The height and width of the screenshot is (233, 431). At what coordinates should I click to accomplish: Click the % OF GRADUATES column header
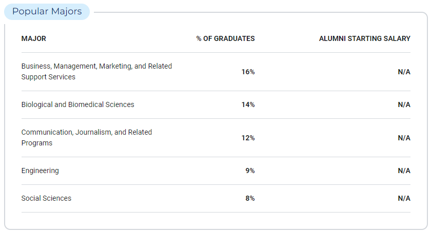click(225, 39)
